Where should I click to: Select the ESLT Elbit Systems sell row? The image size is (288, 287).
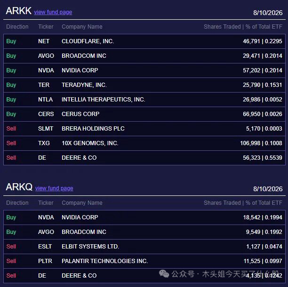click(x=144, y=247)
